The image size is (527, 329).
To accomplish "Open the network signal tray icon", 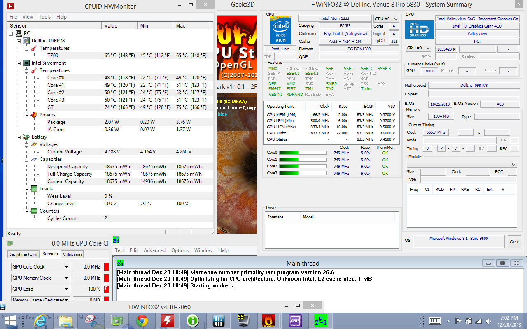I will pyautogui.click(x=478, y=321).
